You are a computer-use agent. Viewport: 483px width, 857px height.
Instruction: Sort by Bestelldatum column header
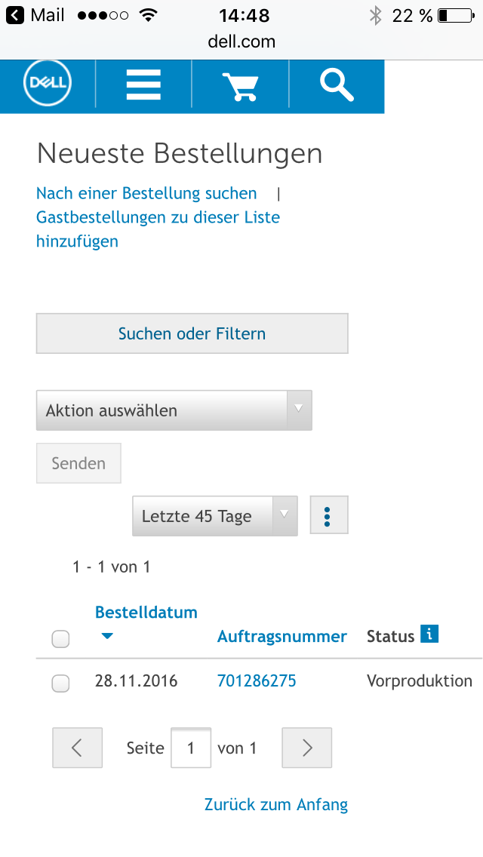[x=146, y=613]
